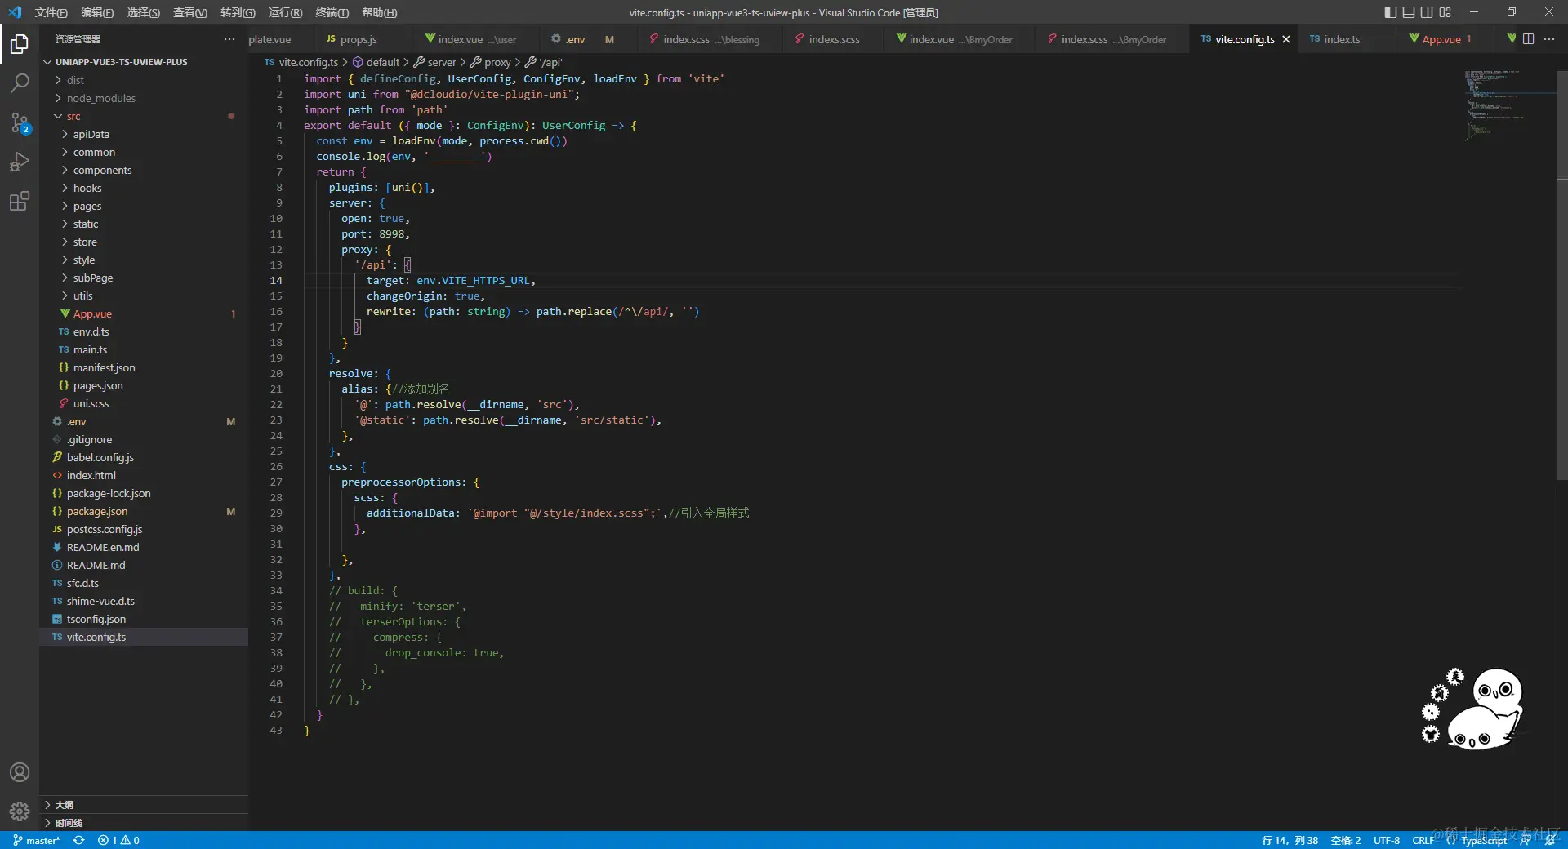Open the 文件(F) menu
The width and height of the screenshot is (1568, 849).
click(x=51, y=12)
